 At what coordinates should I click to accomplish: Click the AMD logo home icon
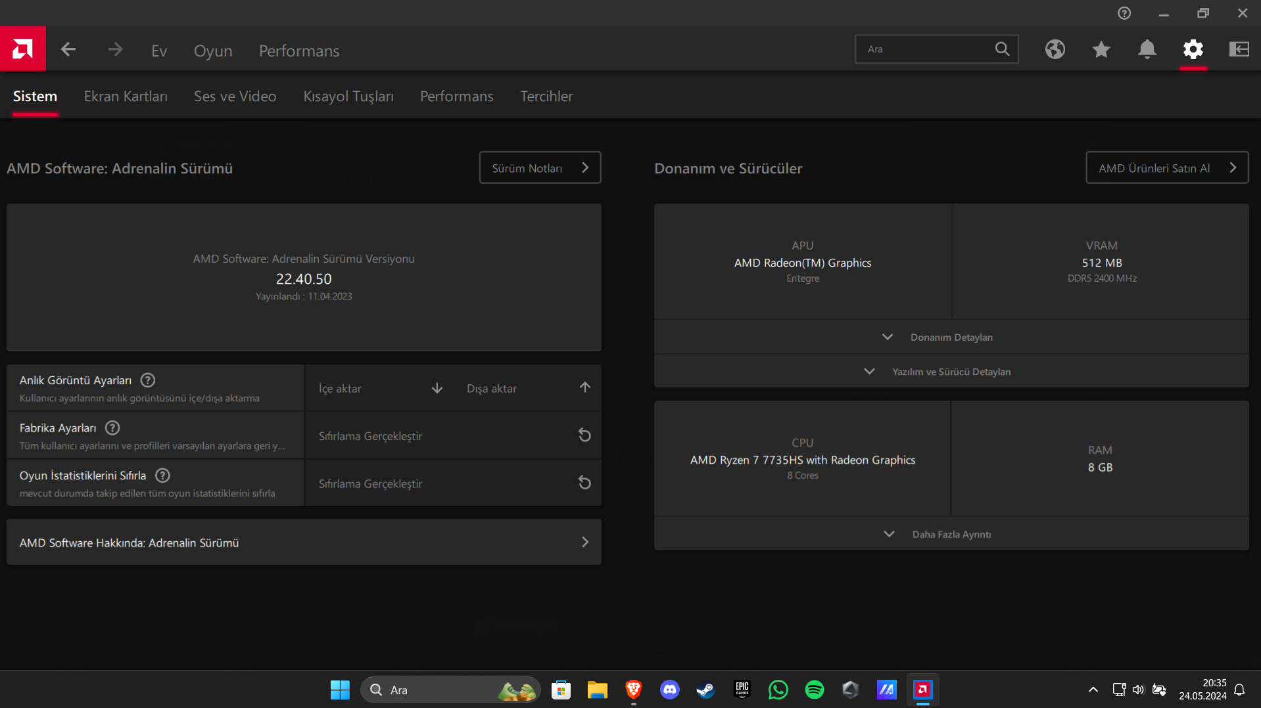(23, 49)
